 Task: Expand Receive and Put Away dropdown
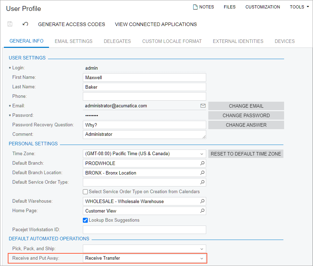[202, 258]
